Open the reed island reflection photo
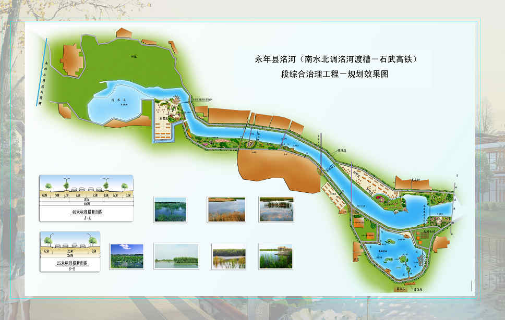This screenshot has height=320, width=505. point(275,210)
